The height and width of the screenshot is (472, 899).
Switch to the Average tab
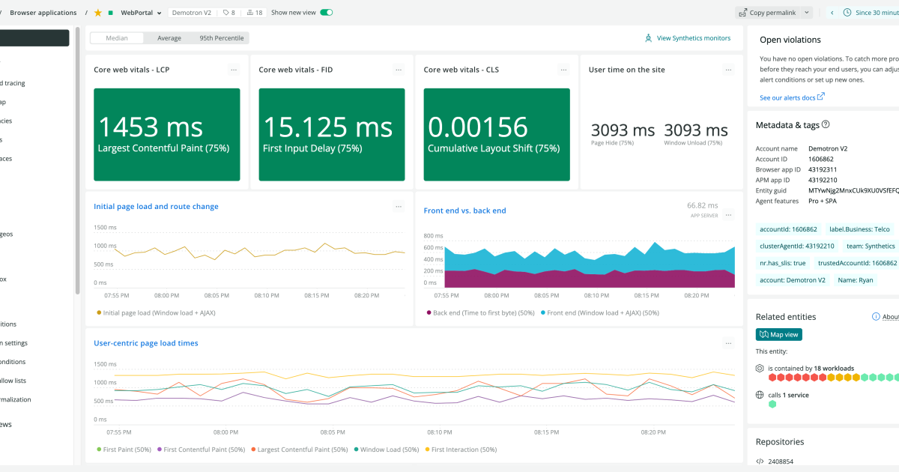169,38
